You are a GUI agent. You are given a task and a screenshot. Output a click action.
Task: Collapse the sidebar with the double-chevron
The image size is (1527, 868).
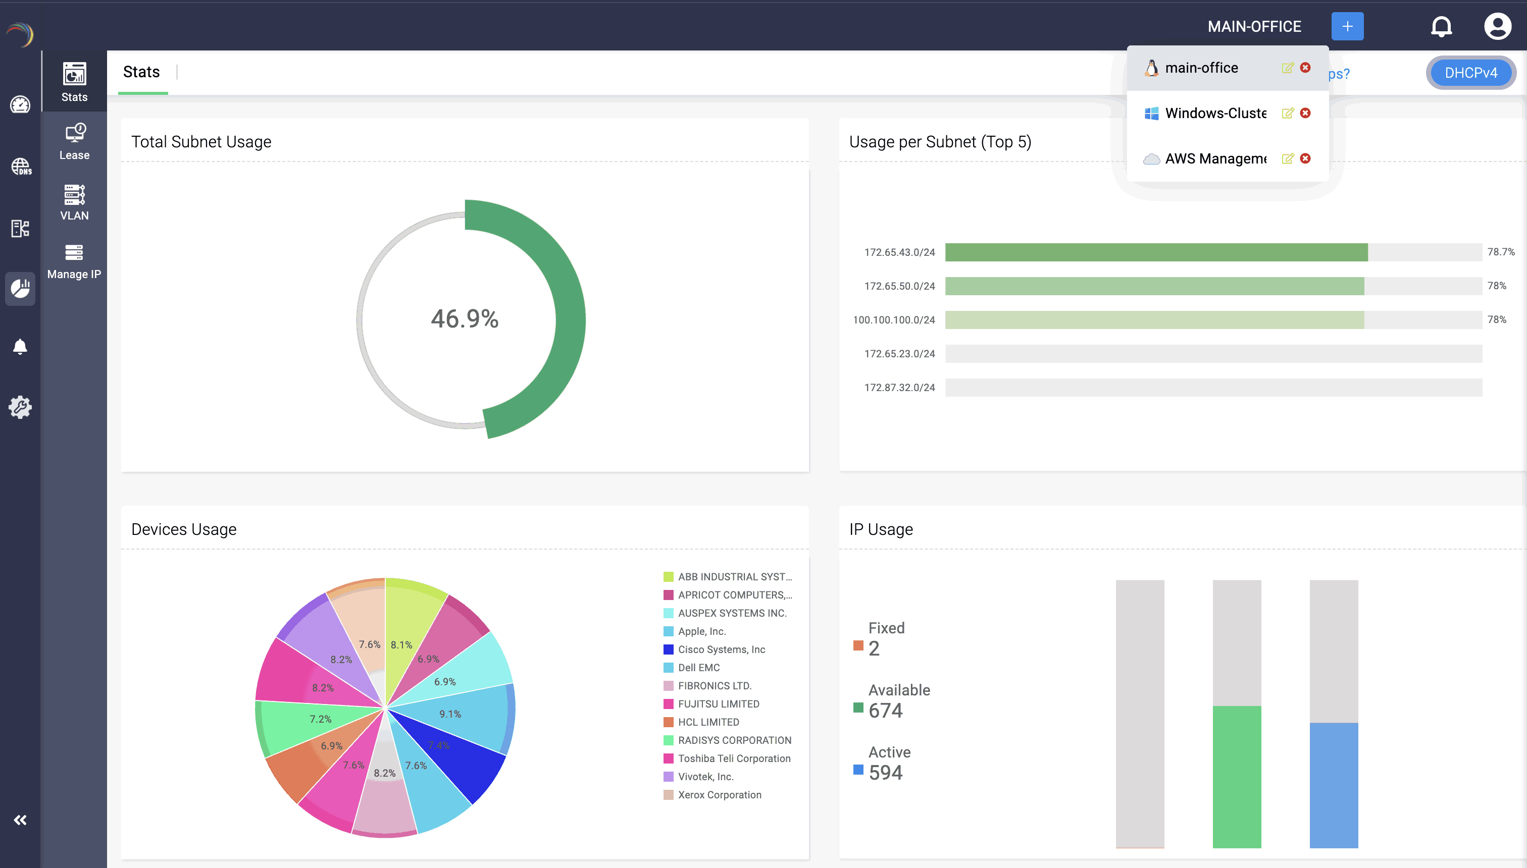click(20, 820)
